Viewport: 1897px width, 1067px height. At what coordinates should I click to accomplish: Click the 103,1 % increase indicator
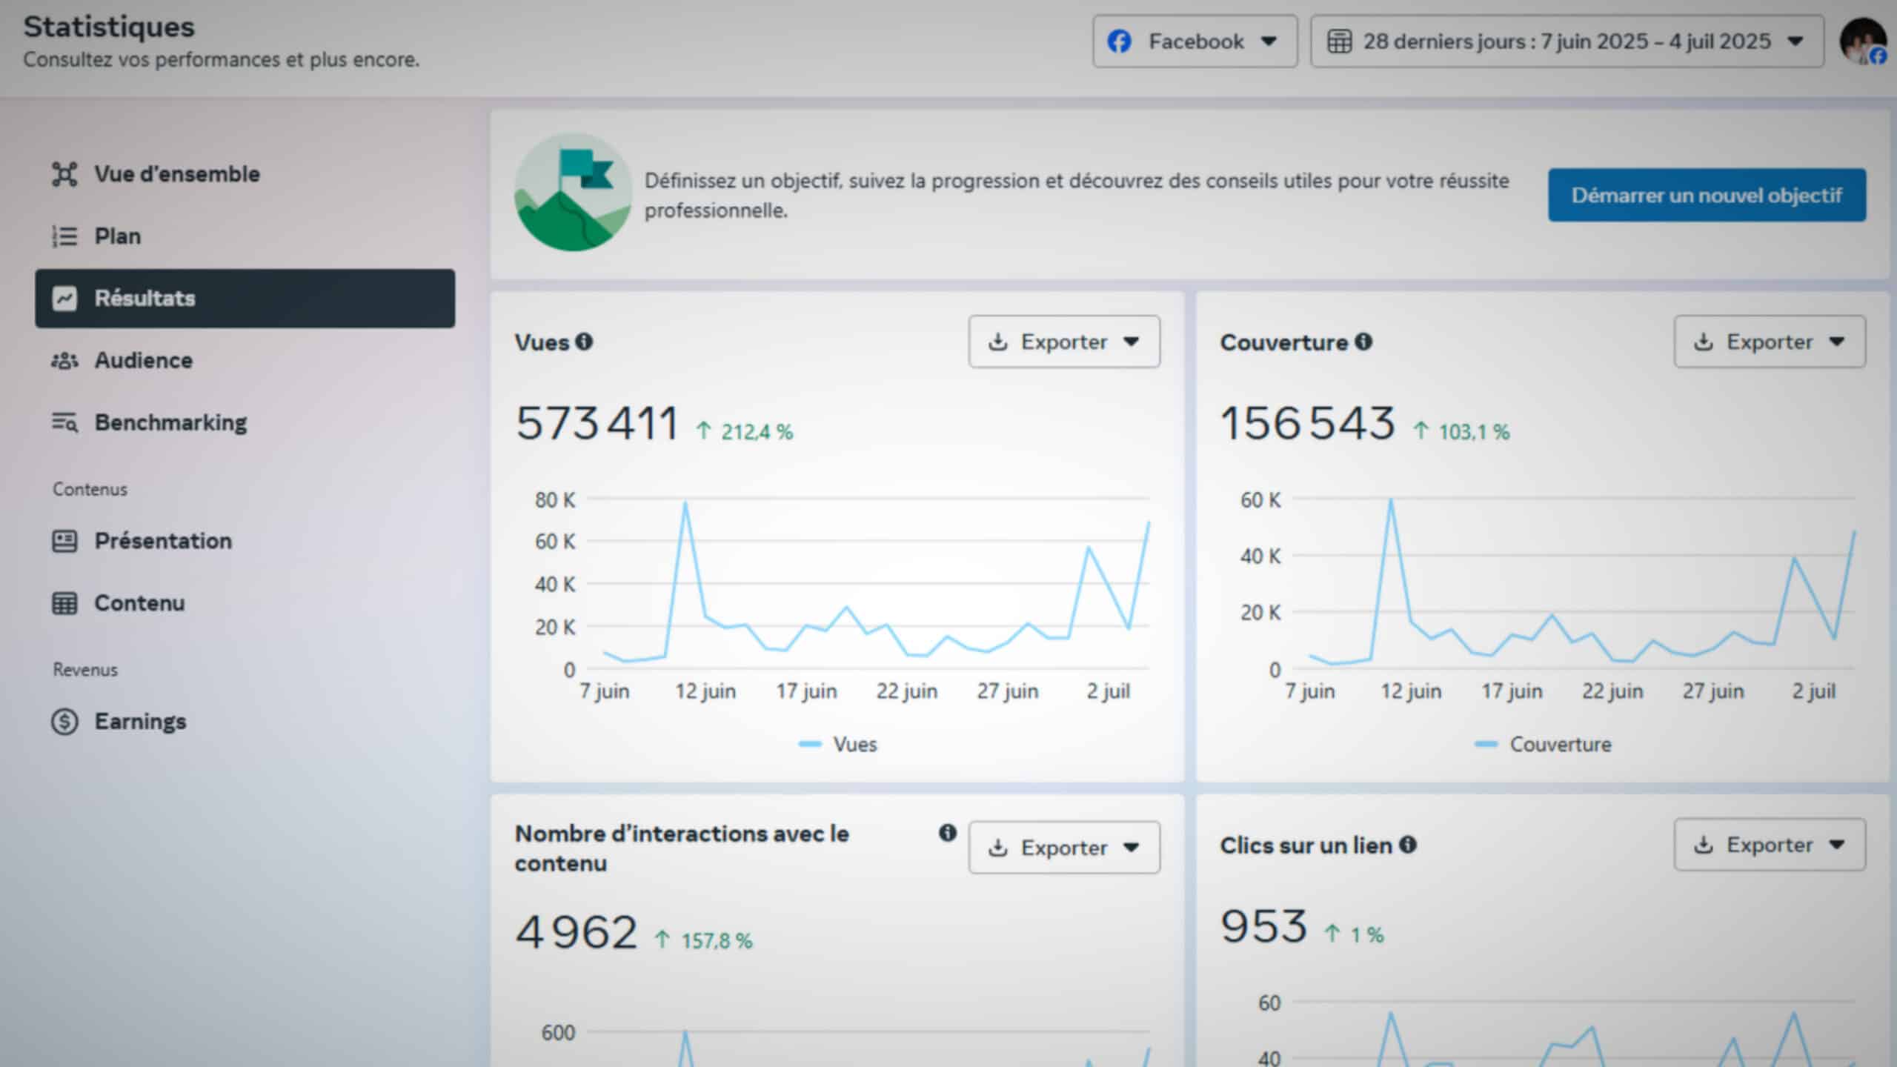pos(1461,431)
